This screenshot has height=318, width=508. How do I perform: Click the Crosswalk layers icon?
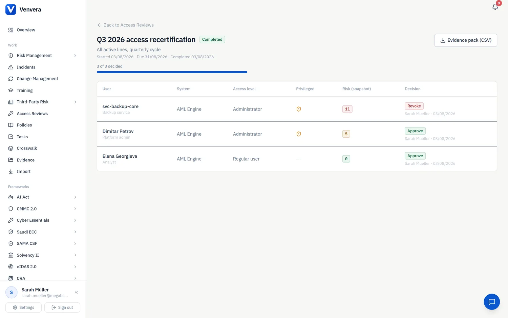(11, 148)
